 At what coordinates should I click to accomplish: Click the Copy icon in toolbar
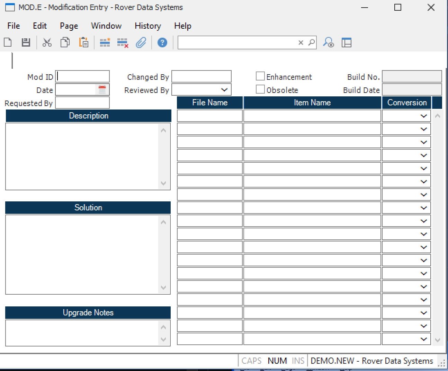(65, 42)
